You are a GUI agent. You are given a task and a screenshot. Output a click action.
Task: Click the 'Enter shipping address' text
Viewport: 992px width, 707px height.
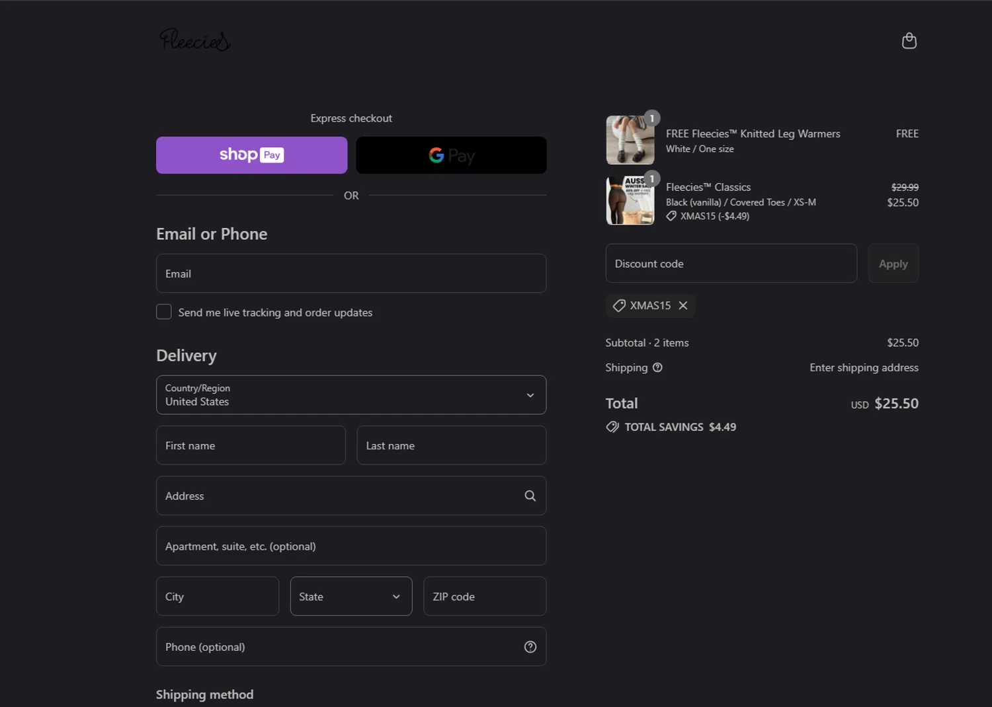coord(864,367)
